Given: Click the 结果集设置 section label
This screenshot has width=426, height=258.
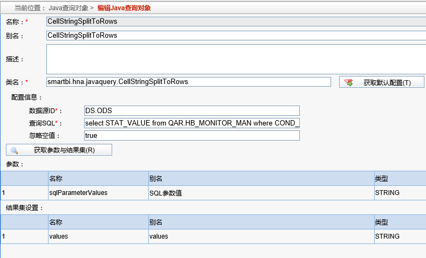Looking at the screenshot, I should (24, 208).
